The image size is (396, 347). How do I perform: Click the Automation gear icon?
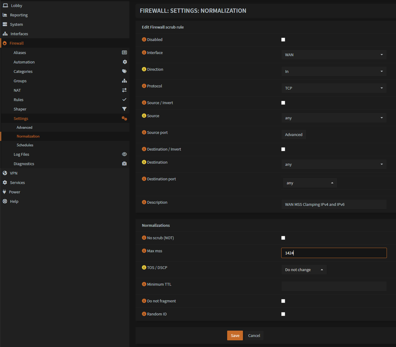coord(125,62)
